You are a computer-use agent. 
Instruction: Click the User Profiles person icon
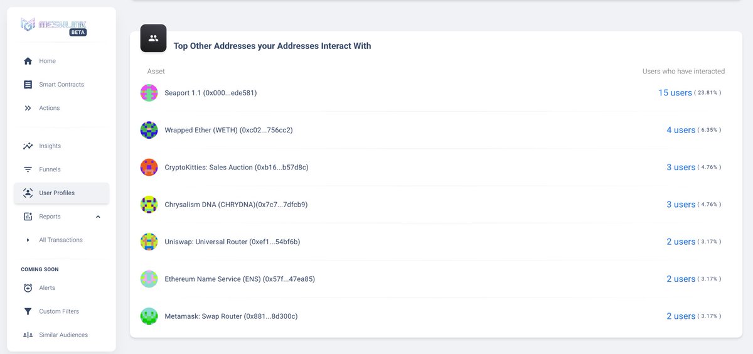pos(28,193)
